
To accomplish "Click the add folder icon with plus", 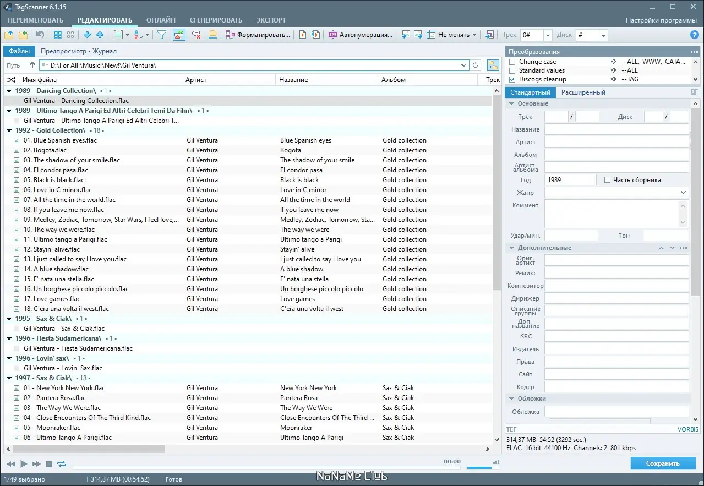I will pyautogui.click(x=23, y=35).
